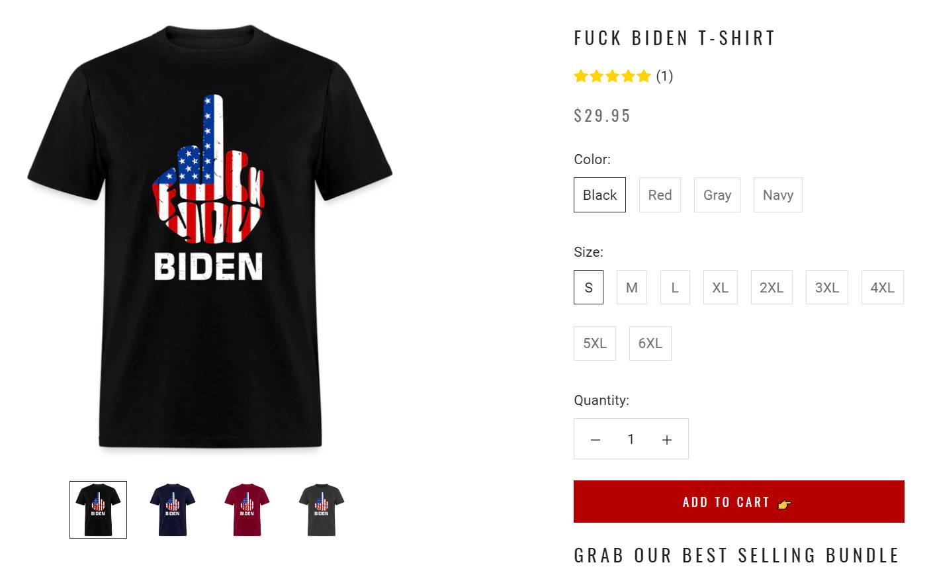View the red shirt thumbnail

pyautogui.click(x=247, y=509)
